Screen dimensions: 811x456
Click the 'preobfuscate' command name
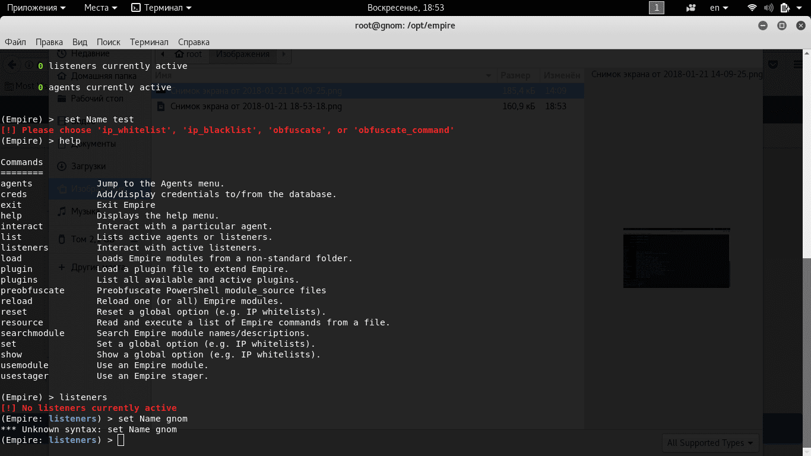(x=33, y=290)
